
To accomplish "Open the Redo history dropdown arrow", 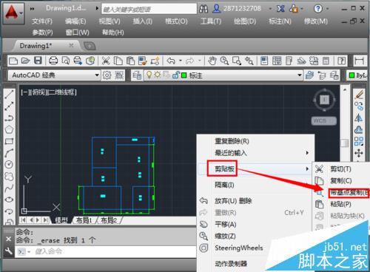I will coord(200,61).
